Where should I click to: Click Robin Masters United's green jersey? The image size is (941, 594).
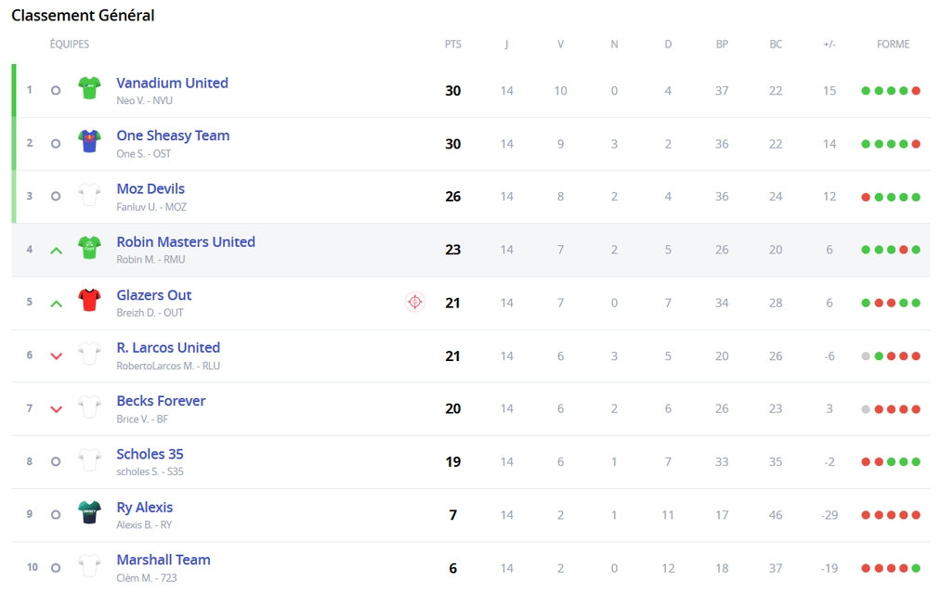pyautogui.click(x=89, y=248)
